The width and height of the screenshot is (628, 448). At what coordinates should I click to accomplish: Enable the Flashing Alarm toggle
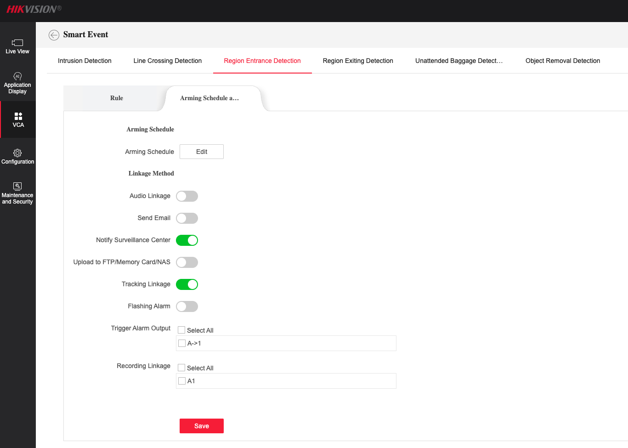coord(187,306)
